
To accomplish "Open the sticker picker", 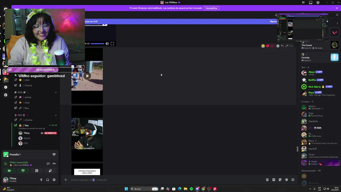I will click(x=280, y=180).
